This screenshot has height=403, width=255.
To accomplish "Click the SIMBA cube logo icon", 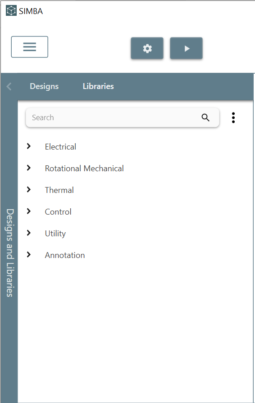I will [x=11, y=11].
